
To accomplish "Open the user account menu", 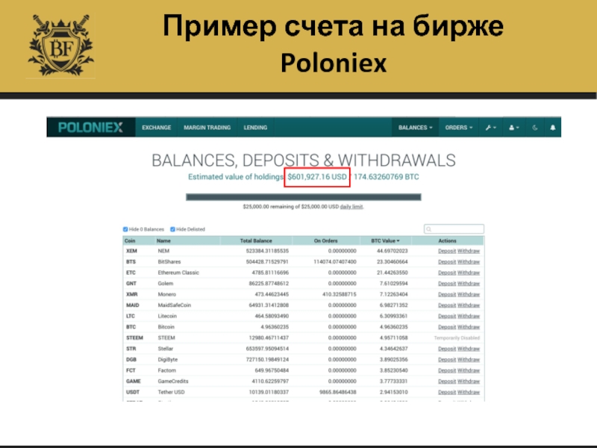I will click(x=514, y=128).
